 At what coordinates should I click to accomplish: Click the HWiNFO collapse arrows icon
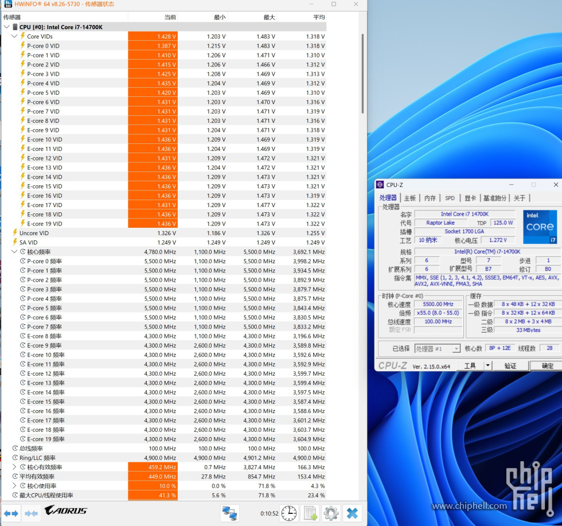pos(31,513)
